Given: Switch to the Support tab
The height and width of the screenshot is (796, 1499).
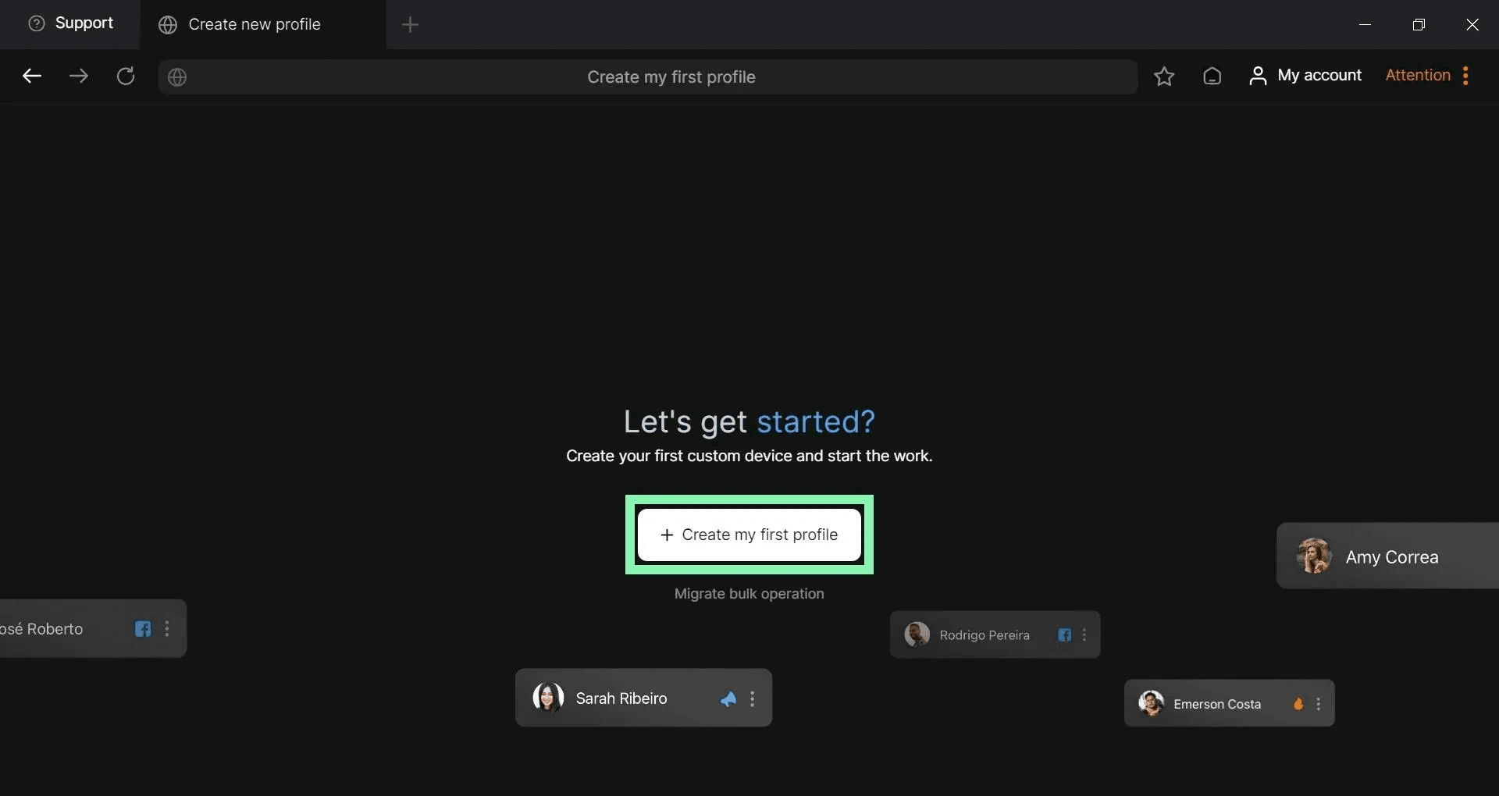Looking at the screenshot, I should [x=70, y=23].
